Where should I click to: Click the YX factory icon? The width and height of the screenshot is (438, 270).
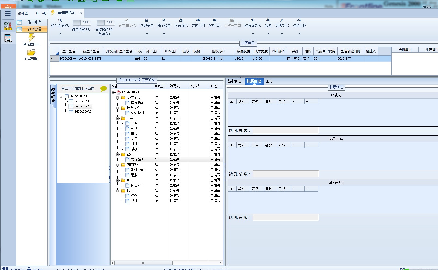click(x=8, y=26)
